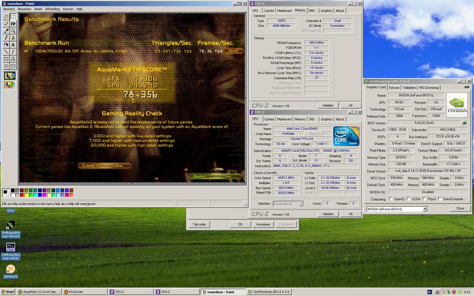Enable the OpenCL checkbox in GPU-Z
The width and height of the screenshot is (474, 296).
point(391,199)
